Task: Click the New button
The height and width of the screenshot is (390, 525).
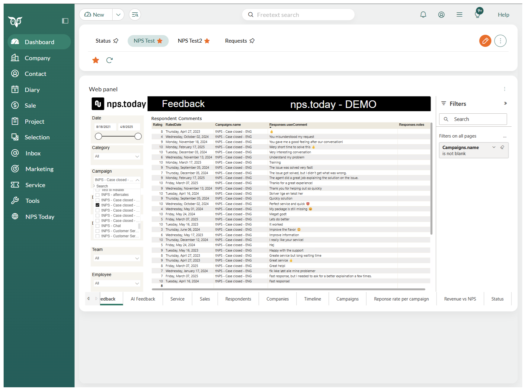Action: point(95,14)
